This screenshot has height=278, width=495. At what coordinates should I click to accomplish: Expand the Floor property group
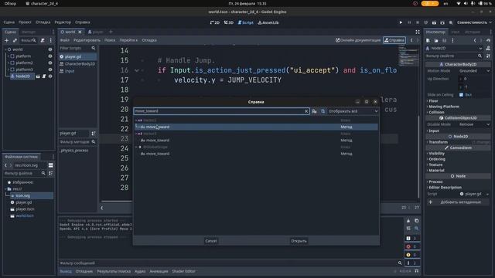tap(433, 101)
